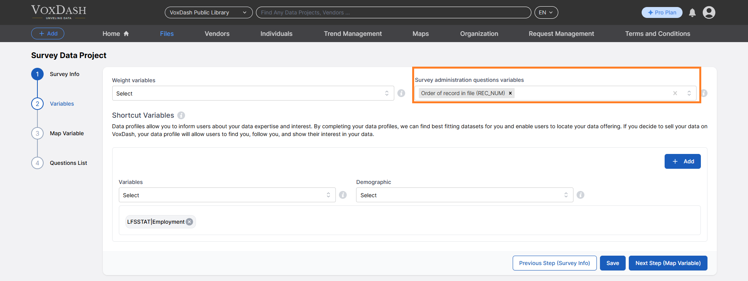Viewport: 748px width, 281px height.
Task: Show info icon beside Shortcut Variables heading
Action: pos(181,115)
